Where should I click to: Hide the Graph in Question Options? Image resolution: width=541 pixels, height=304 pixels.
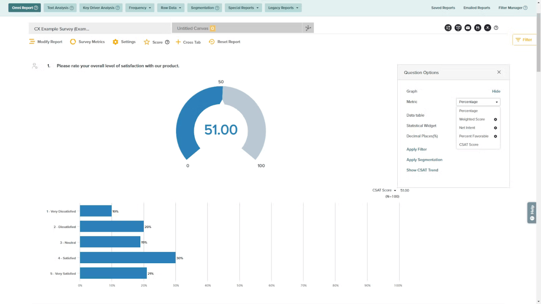[x=496, y=91]
